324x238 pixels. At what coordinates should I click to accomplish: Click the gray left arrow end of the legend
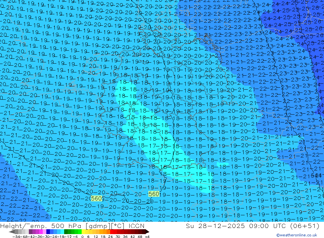pos(12,232)
